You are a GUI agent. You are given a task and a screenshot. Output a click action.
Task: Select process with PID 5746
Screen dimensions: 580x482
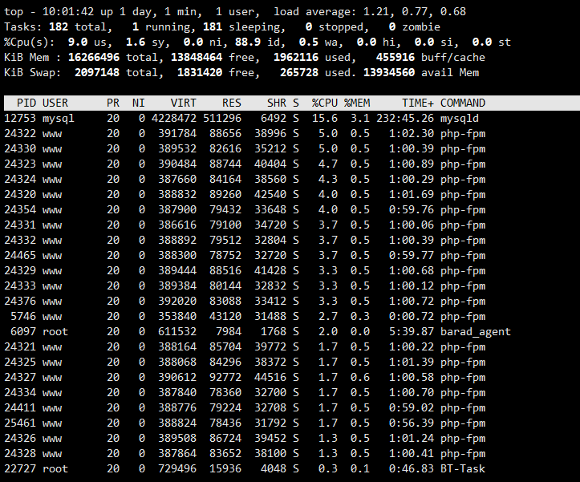[x=245, y=316]
